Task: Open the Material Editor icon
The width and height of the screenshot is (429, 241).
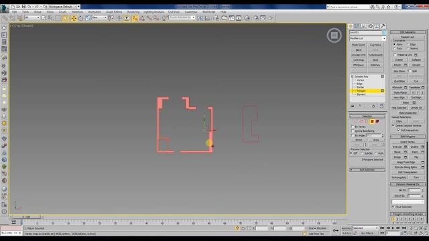Action: pos(247,18)
